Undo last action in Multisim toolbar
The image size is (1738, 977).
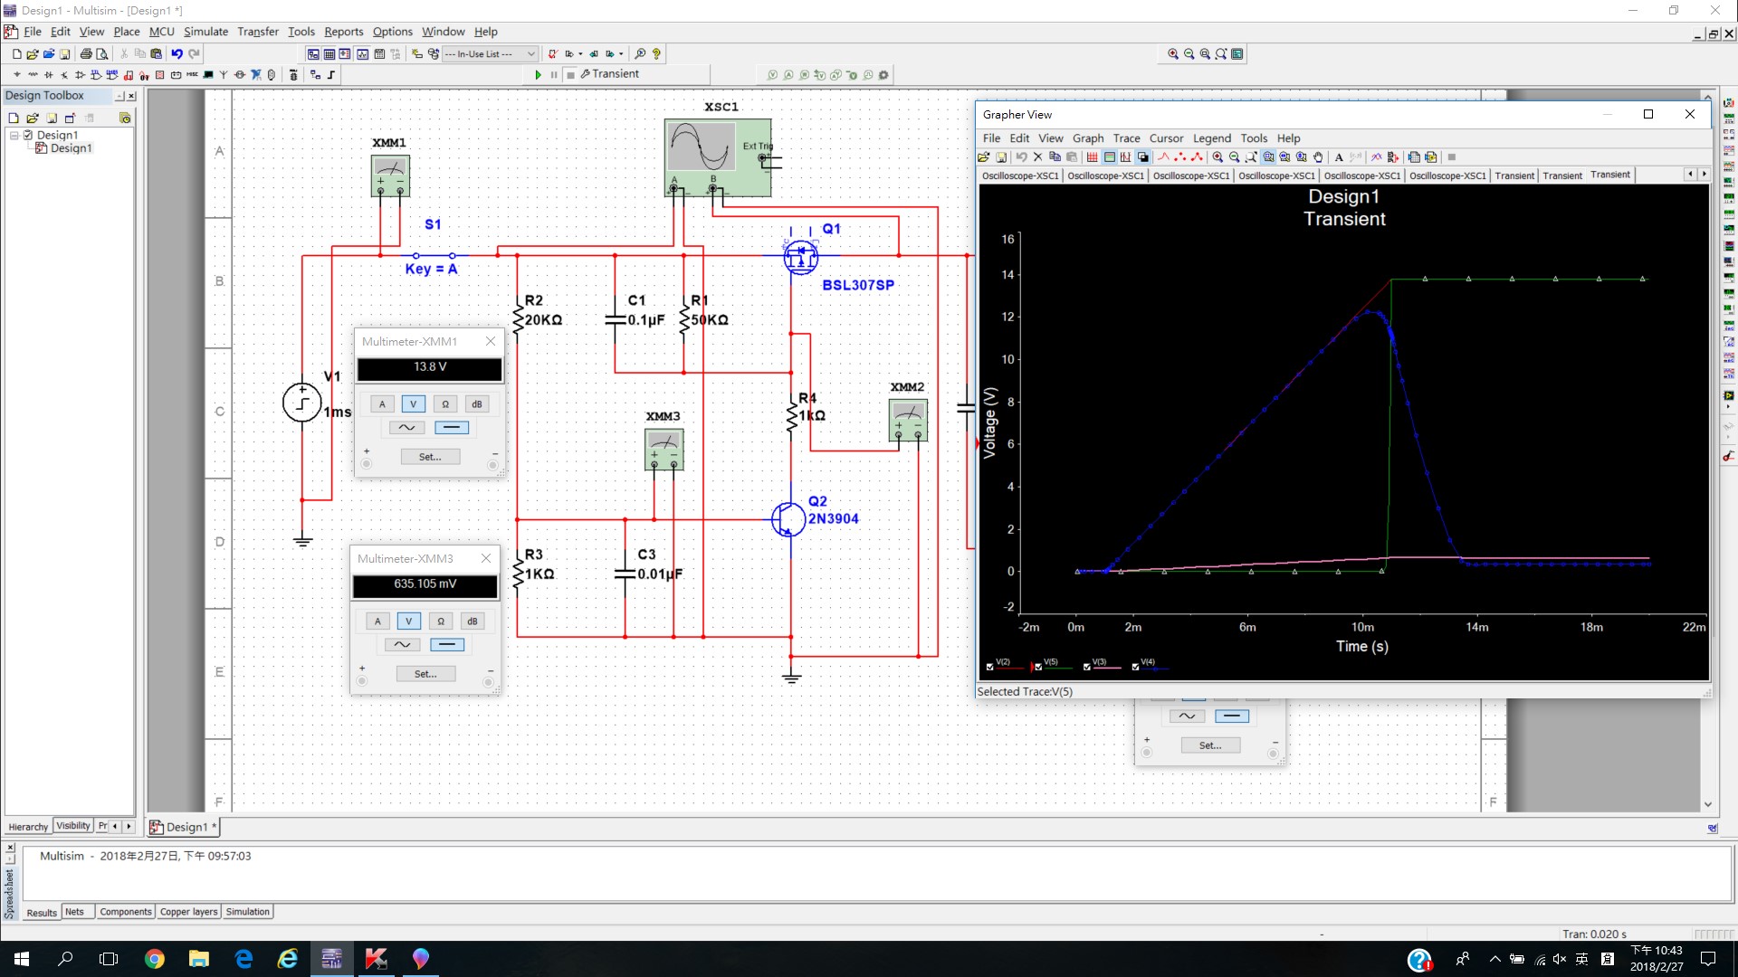(177, 54)
